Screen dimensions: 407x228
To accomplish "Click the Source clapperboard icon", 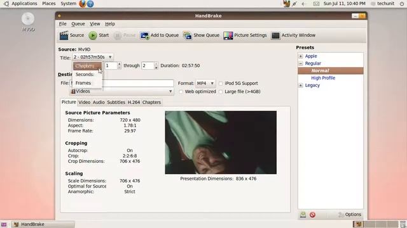I will (x=64, y=35).
